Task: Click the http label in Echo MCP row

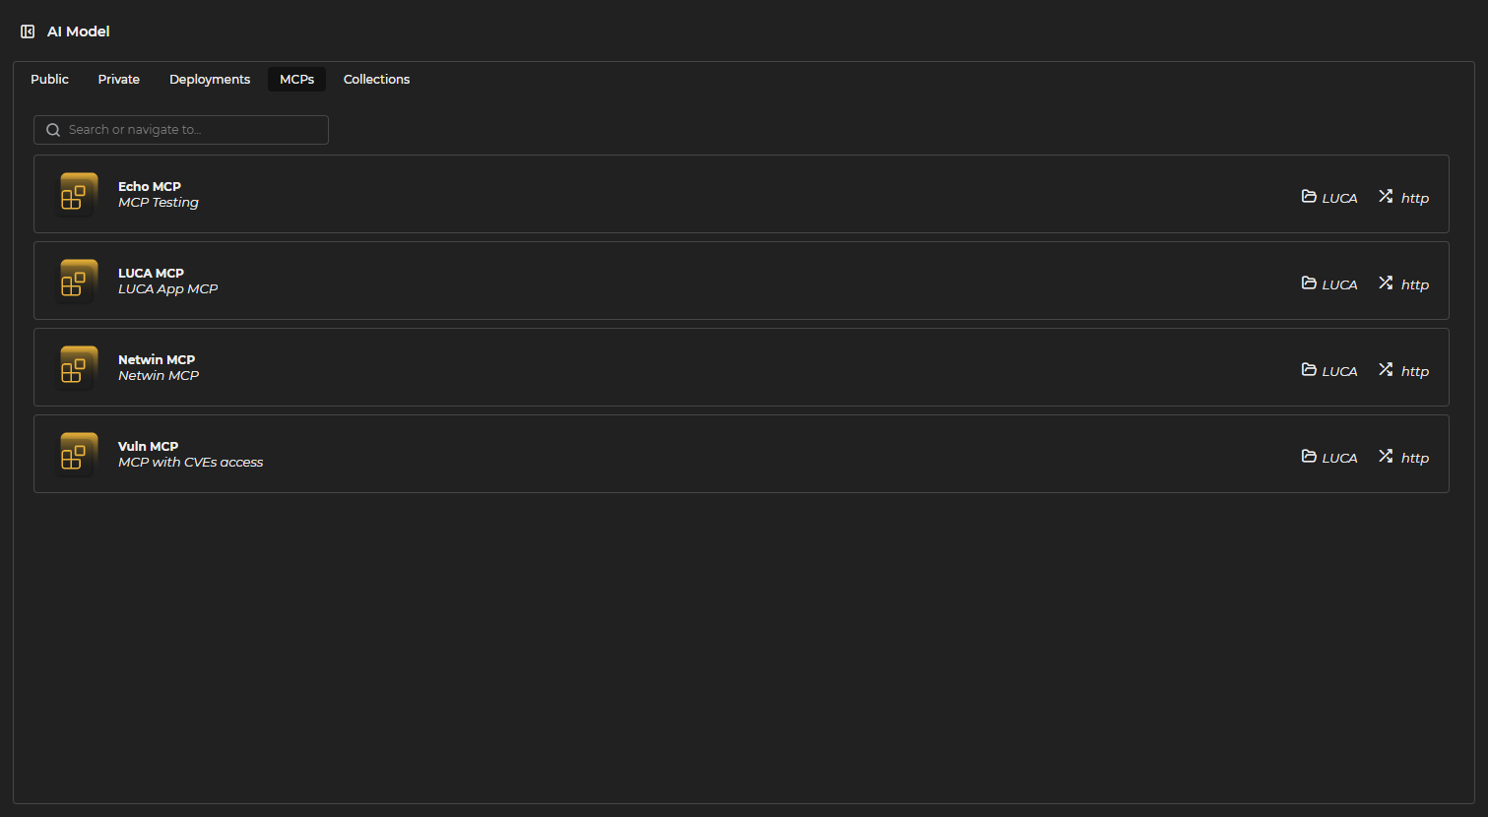Action: pos(1415,198)
